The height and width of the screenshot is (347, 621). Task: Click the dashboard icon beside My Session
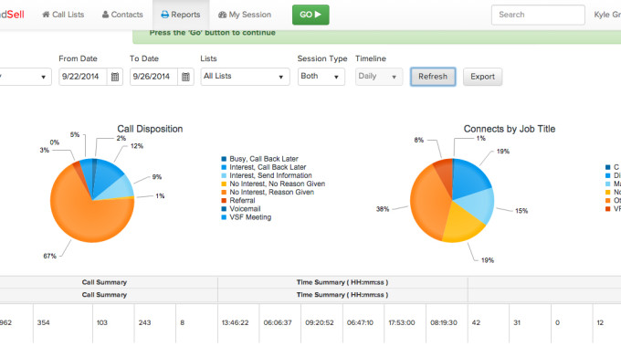222,15
